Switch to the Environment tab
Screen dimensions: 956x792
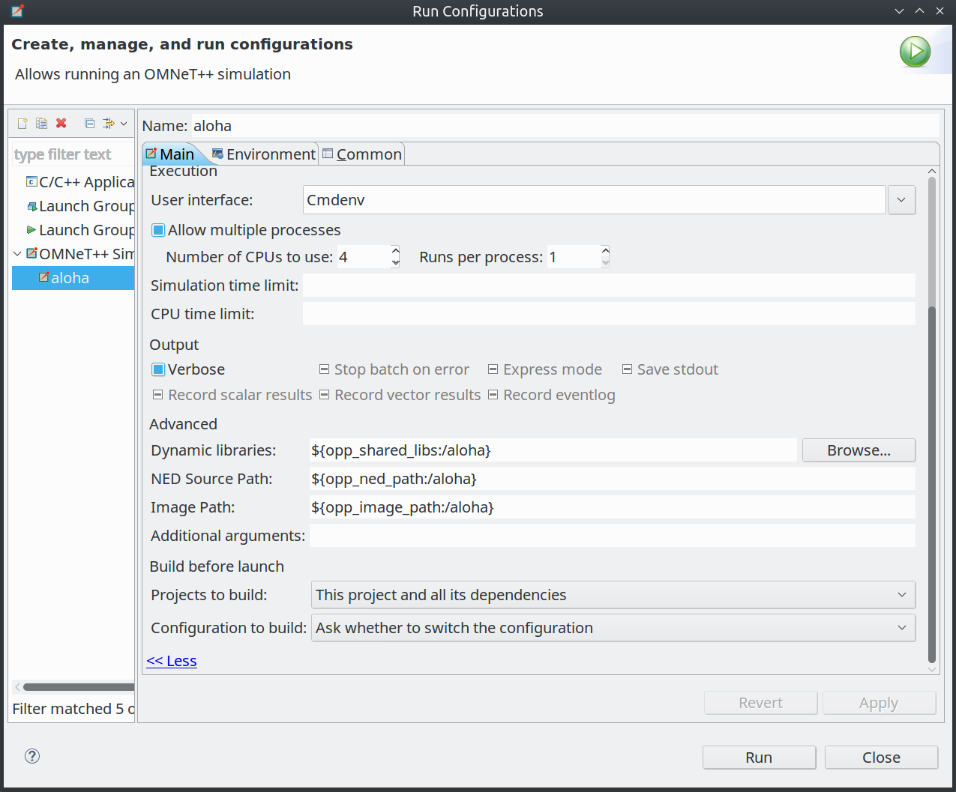263,154
